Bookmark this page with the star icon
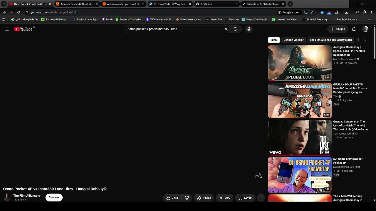Viewport: 376px width, 211px height. [312, 12]
